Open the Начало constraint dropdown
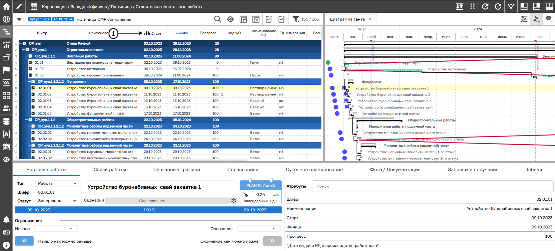This screenshot has height=251, width=555. click(56, 229)
